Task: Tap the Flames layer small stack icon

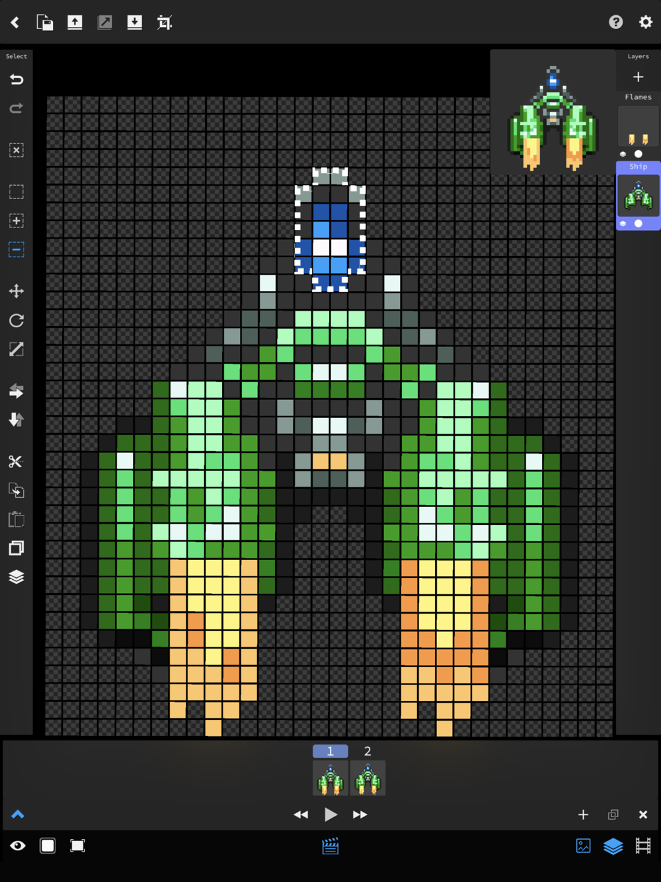Action: (623, 154)
